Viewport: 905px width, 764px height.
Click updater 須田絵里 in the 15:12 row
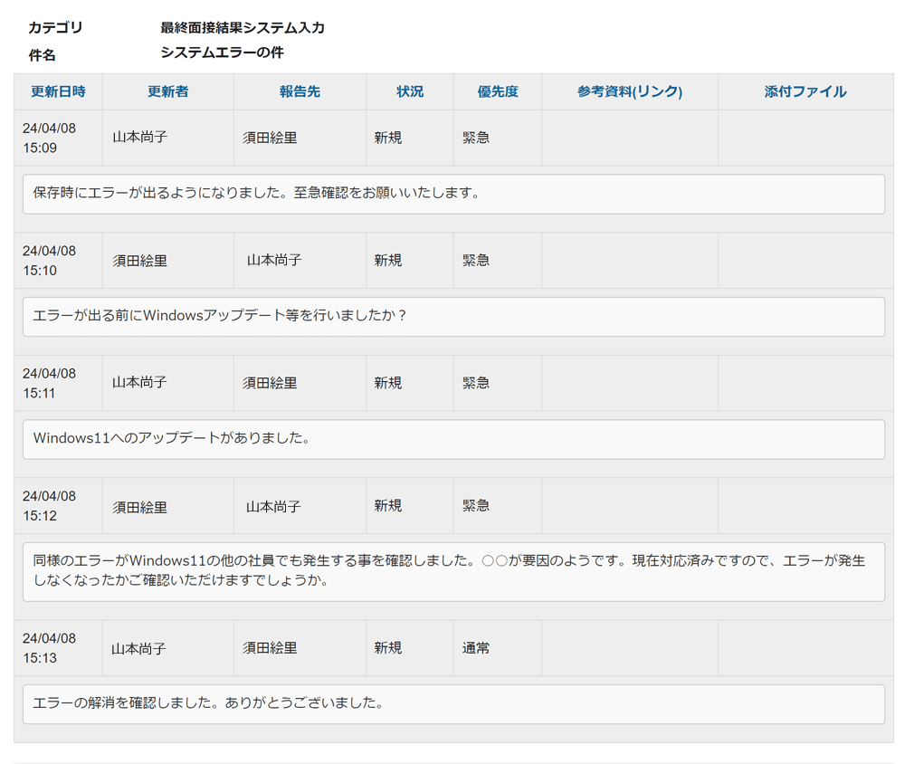coord(139,508)
